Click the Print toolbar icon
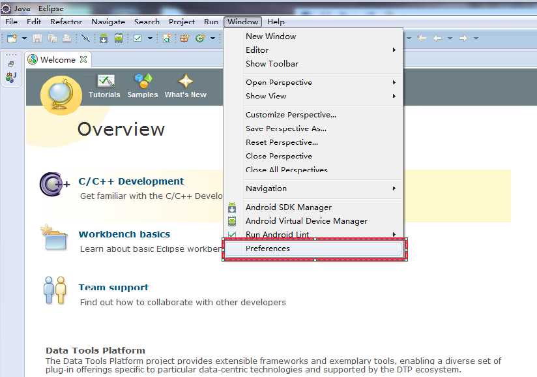The width and height of the screenshot is (537, 377). [x=66, y=38]
